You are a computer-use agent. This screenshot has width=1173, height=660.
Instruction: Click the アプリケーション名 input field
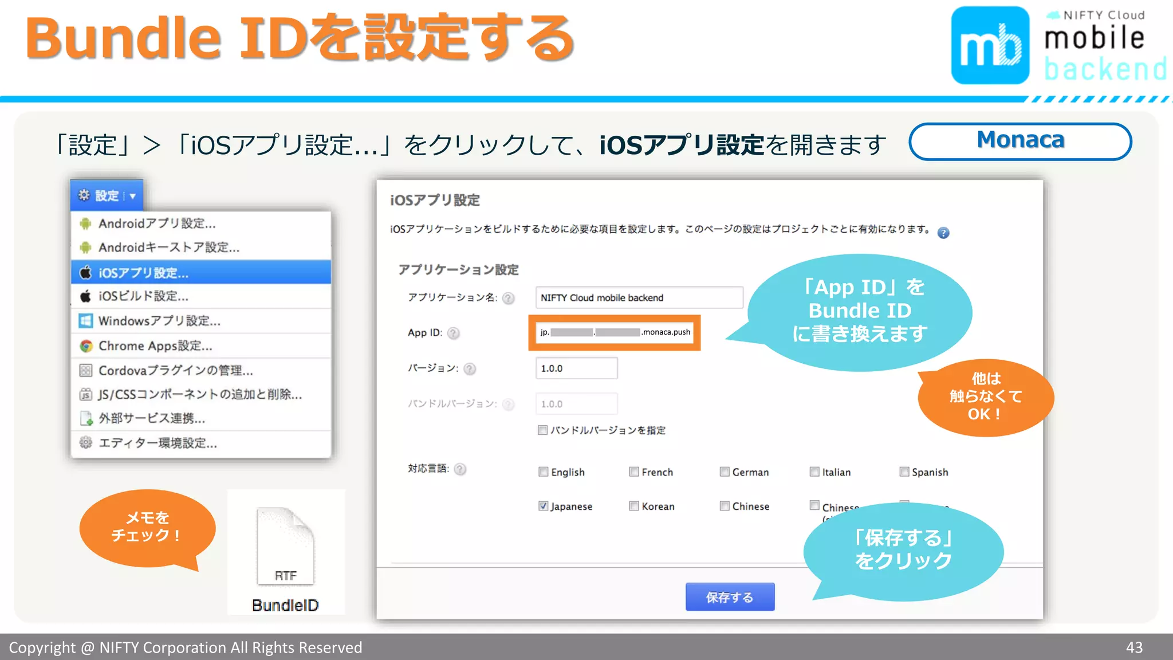(x=639, y=298)
